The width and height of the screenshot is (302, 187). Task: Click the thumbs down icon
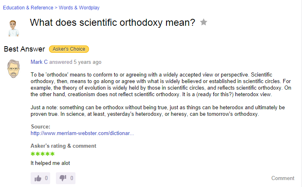63,178
